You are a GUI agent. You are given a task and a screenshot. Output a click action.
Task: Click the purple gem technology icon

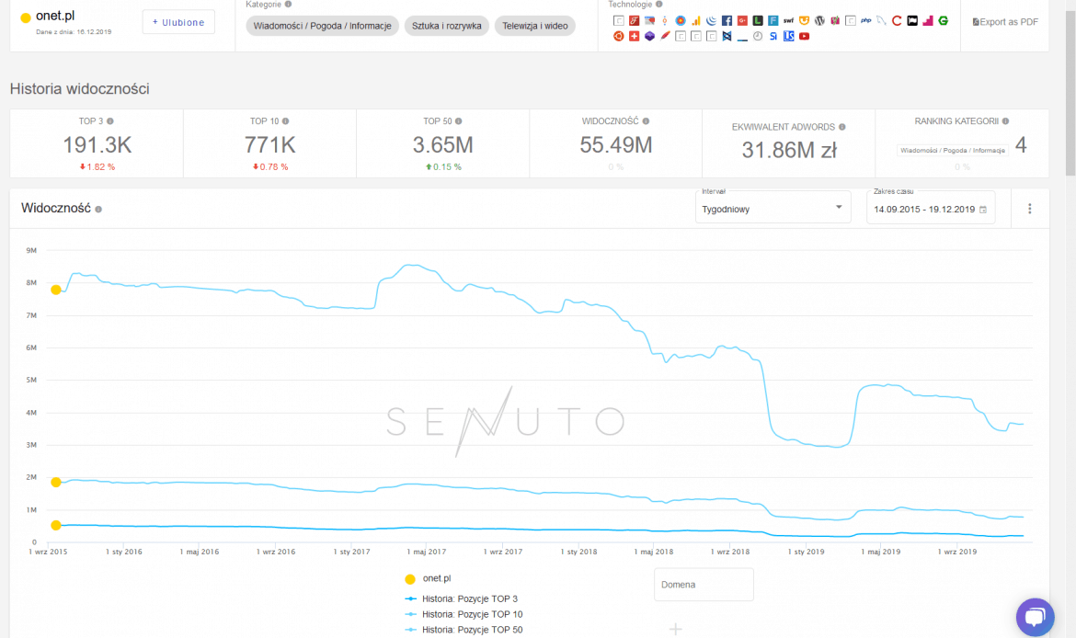coord(650,36)
